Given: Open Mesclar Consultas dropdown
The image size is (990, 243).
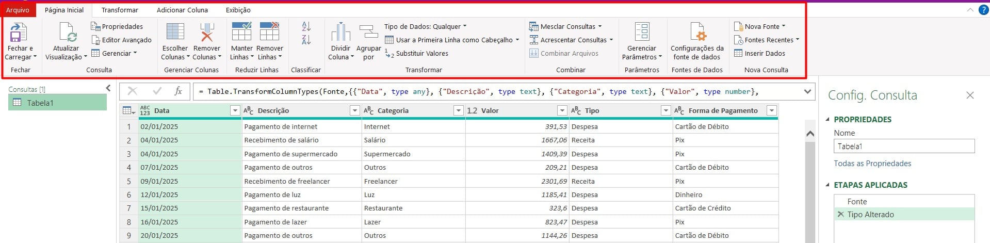Looking at the screenshot, I should point(565,26).
